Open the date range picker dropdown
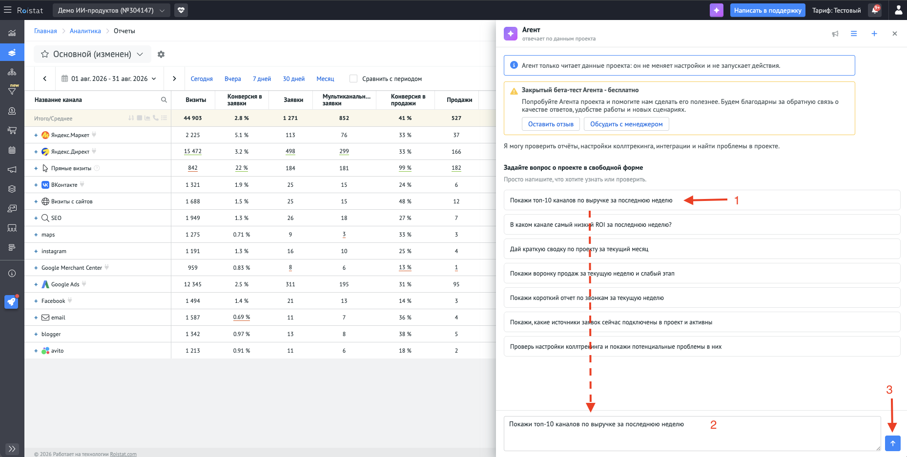This screenshot has width=907, height=457. [109, 79]
